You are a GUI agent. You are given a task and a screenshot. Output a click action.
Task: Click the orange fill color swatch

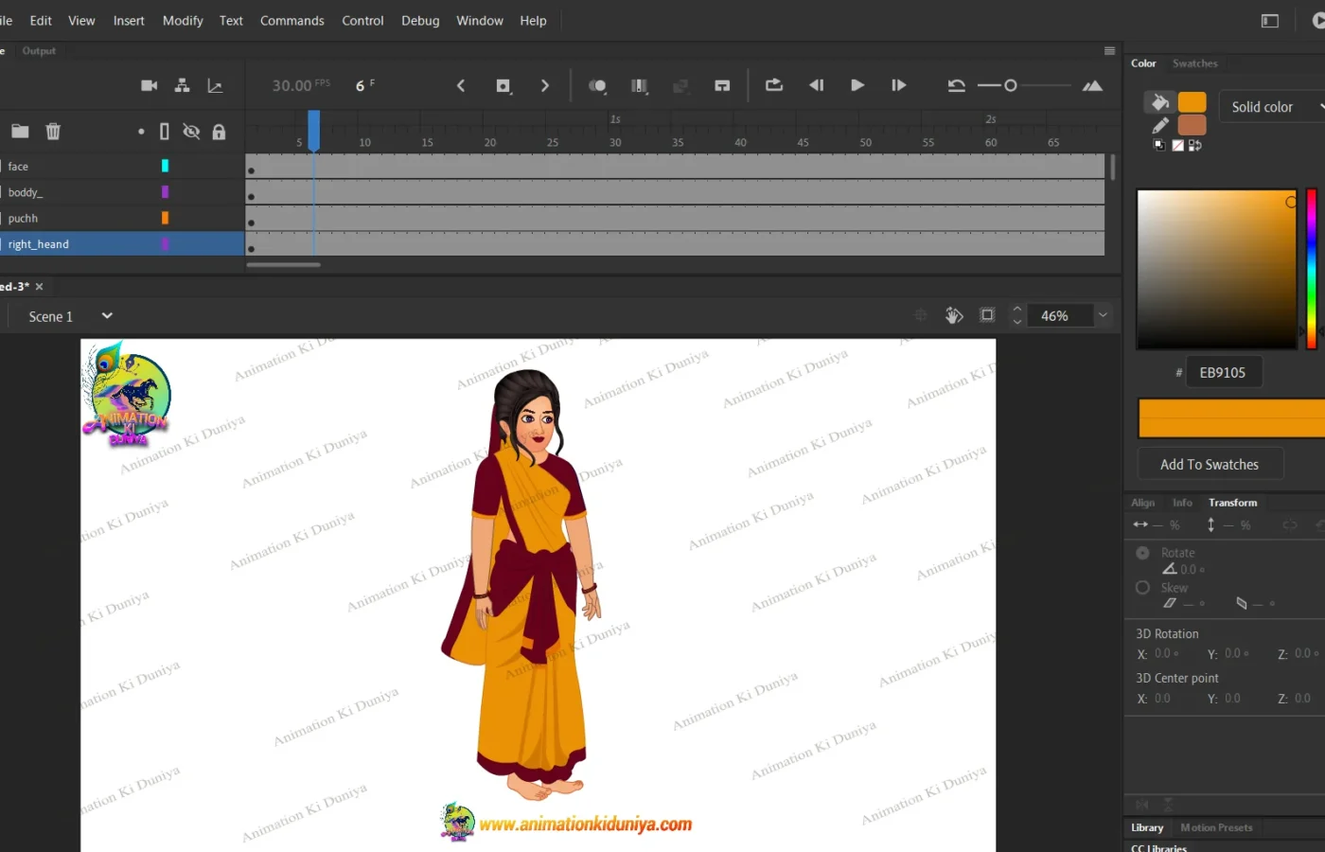pyautogui.click(x=1192, y=102)
